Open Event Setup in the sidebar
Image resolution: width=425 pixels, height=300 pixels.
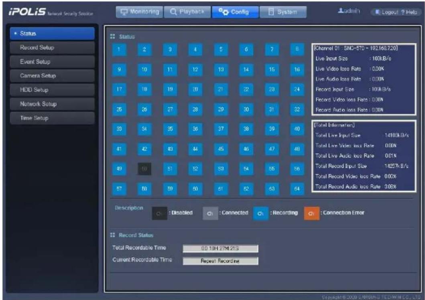click(52, 62)
